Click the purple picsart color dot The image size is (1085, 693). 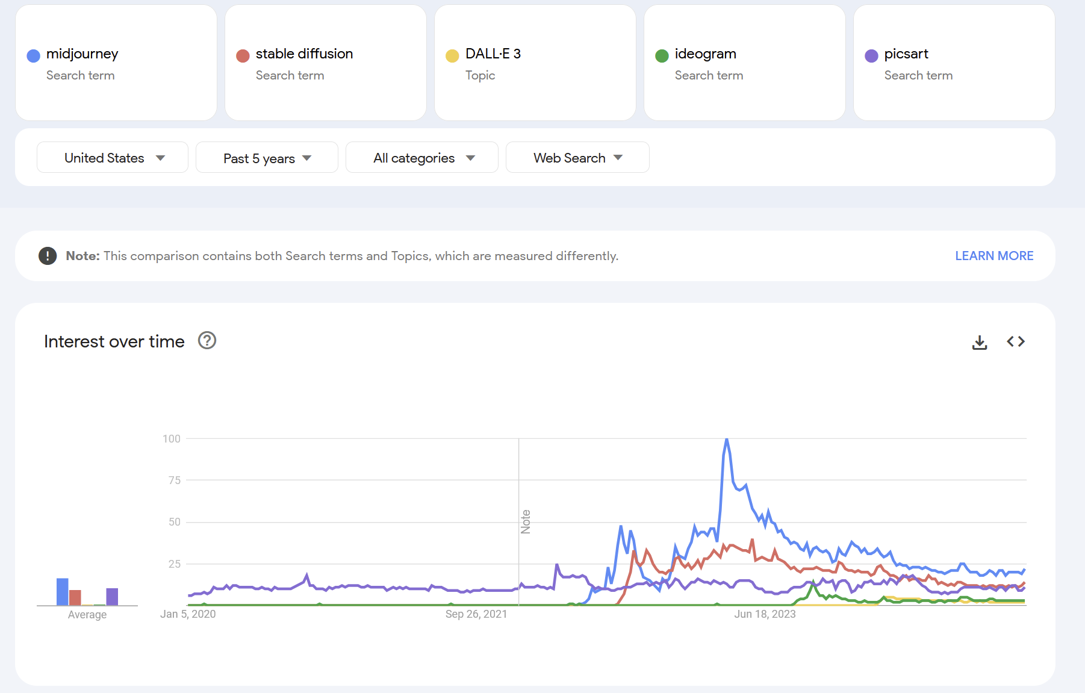coord(871,56)
